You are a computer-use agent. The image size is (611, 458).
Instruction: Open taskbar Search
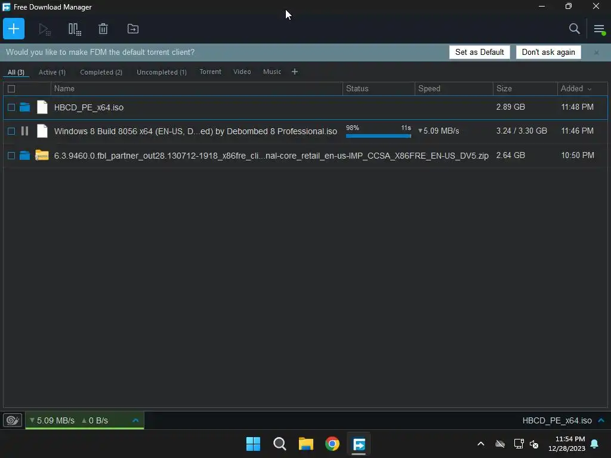[x=279, y=444]
